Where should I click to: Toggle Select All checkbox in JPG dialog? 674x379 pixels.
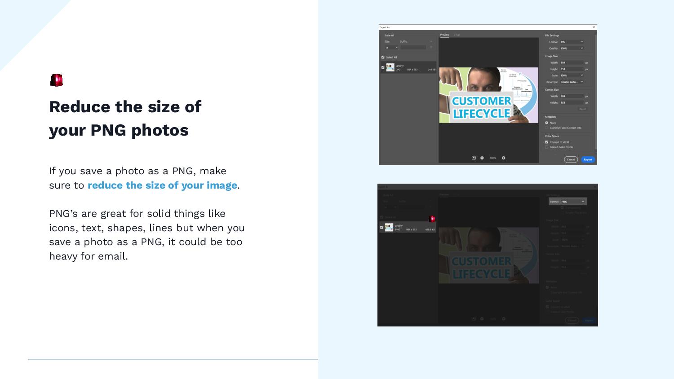[383, 57]
